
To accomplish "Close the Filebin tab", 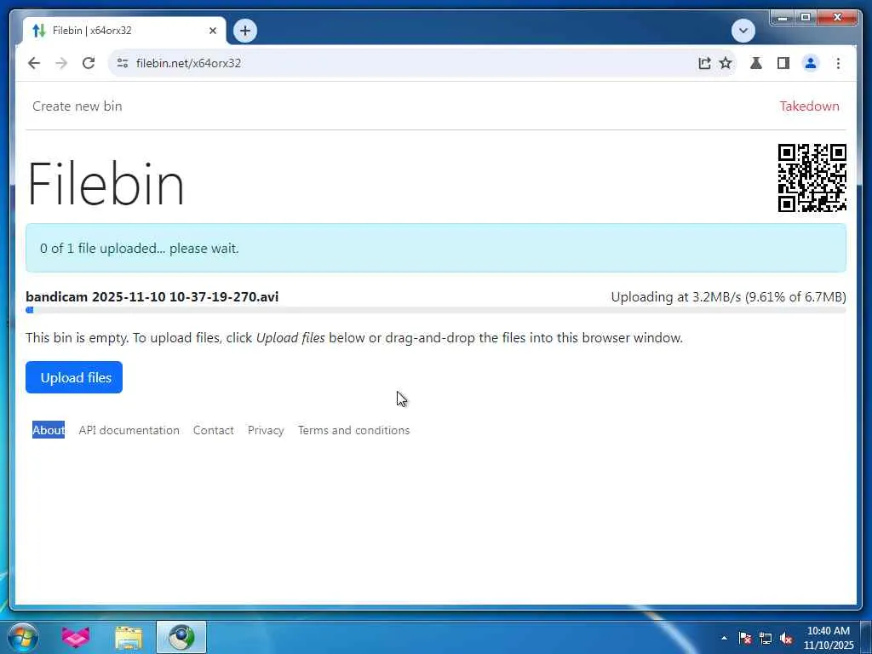I will [x=212, y=31].
